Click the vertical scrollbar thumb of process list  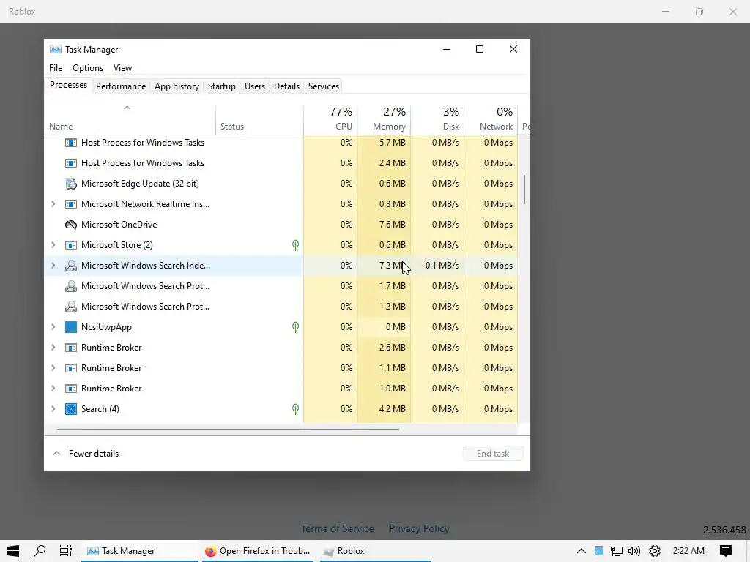[x=524, y=190]
